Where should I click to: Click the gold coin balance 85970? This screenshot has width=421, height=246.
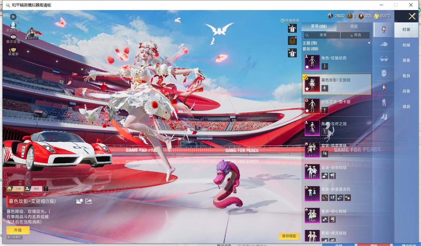point(382,16)
